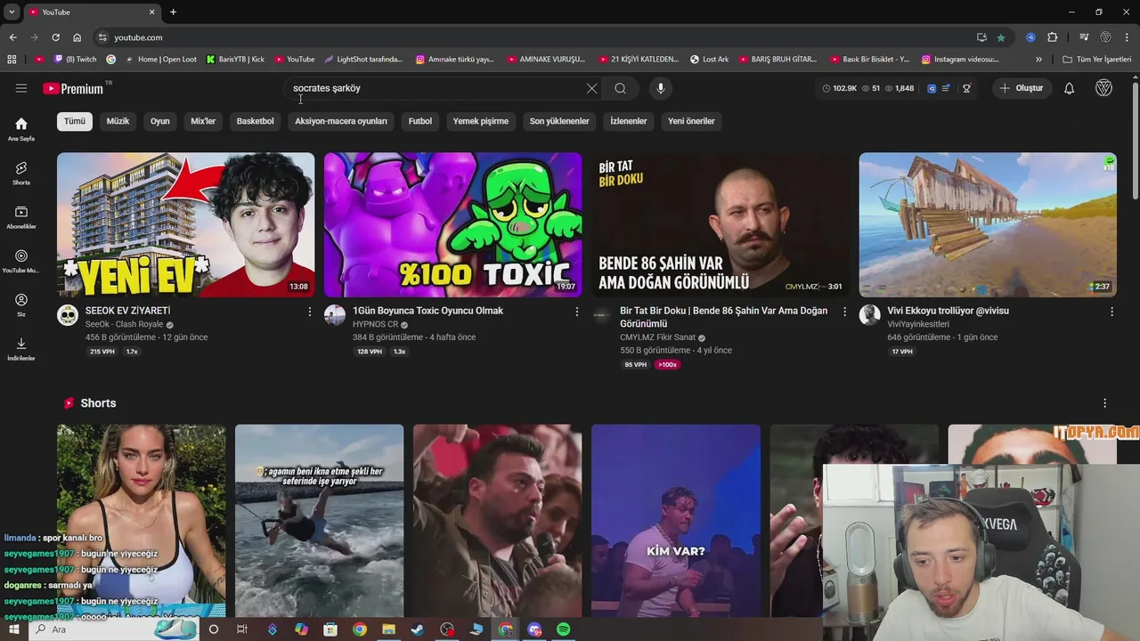Select the Aksiyon-macera oyunları chip
Screen dimensions: 1140x641
(341, 121)
